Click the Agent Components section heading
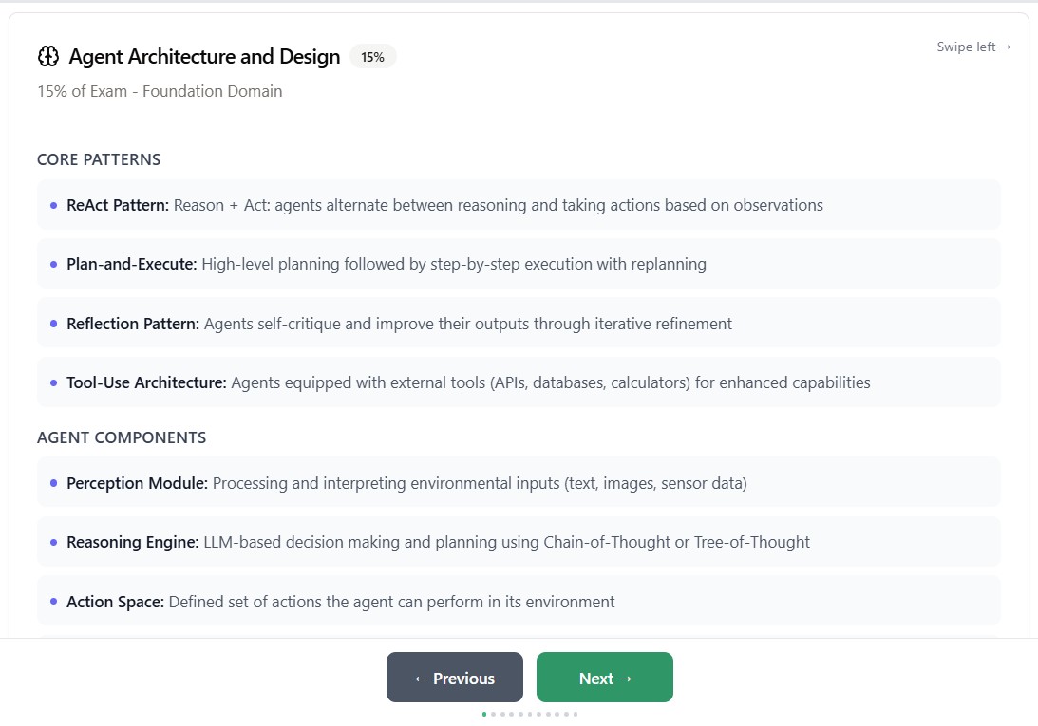This screenshot has width=1038, height=726. (x=122, y=437)
